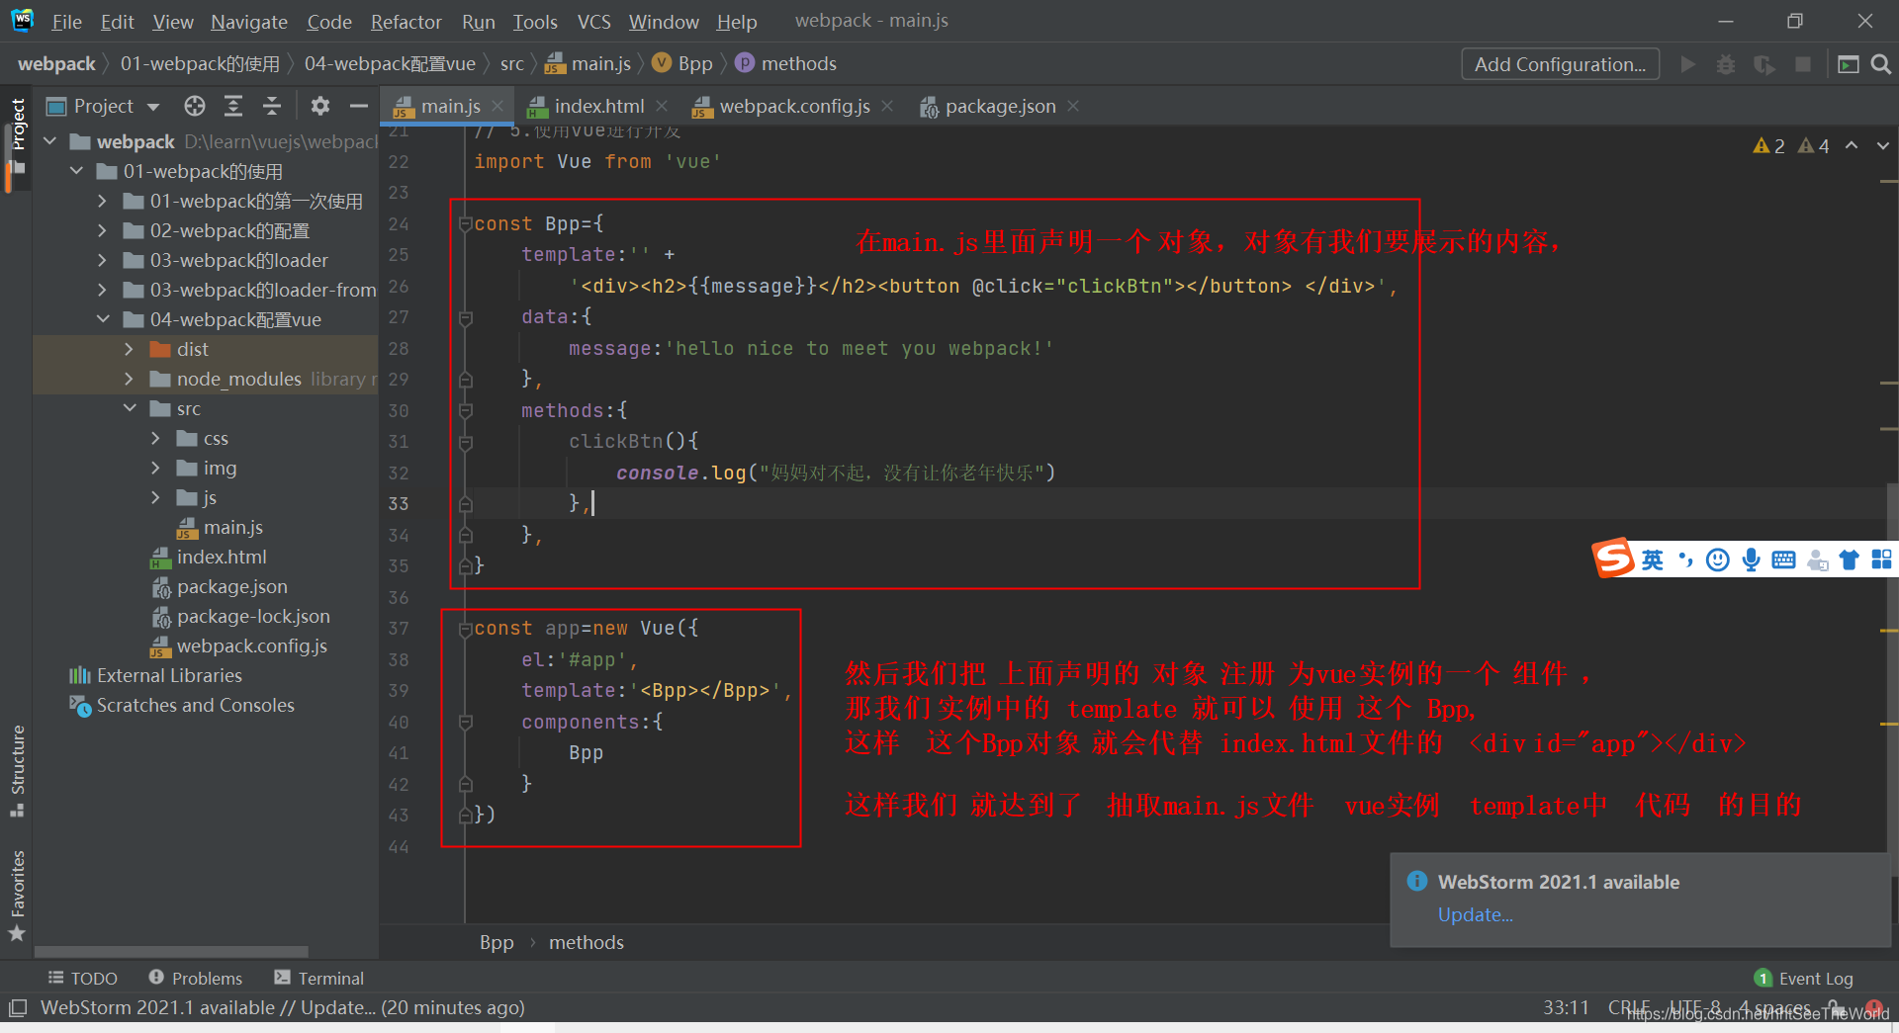
Task: Expand 01-webpack的第一次使用 folder
Action: [103, 201]
